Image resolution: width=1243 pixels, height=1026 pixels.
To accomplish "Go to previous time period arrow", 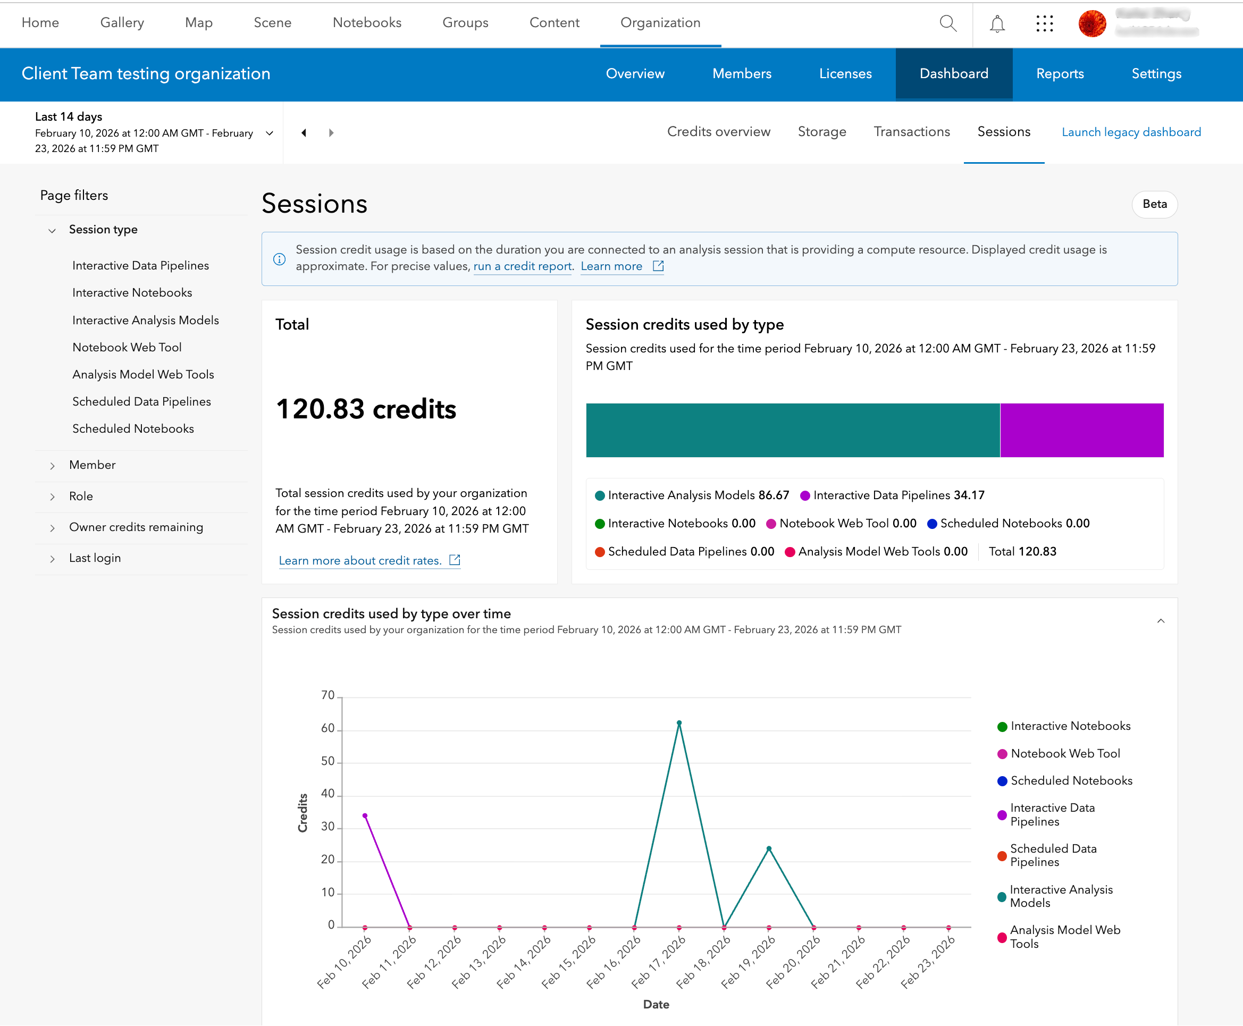I will 304,133.
